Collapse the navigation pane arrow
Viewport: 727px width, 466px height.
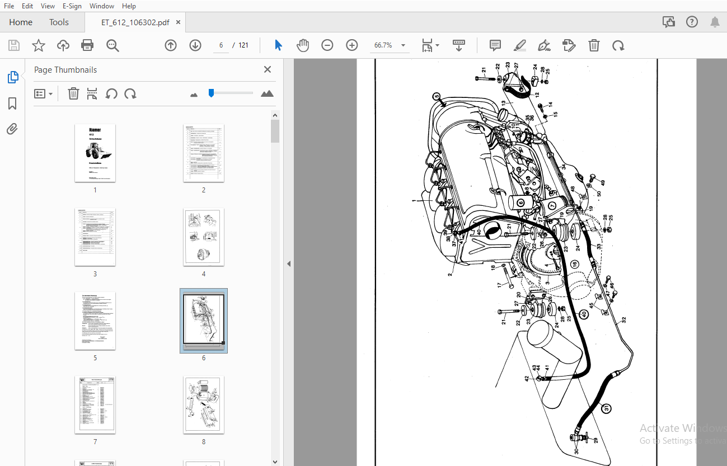tap(289, 263)
